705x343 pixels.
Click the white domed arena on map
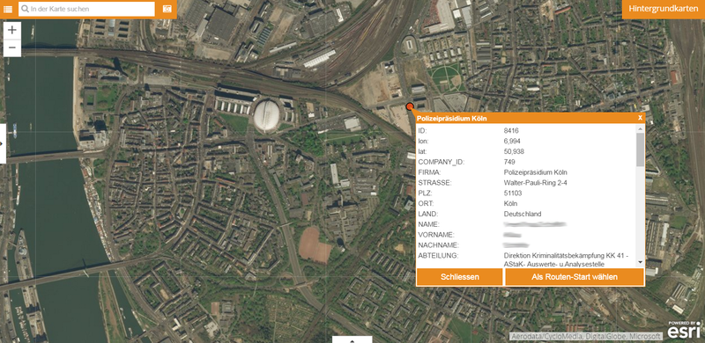coord(267,116)
